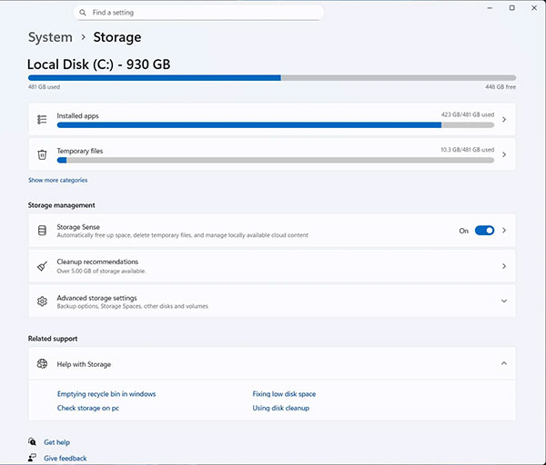The height and width of the screenshot is (465, 546).
Task: Click the search magnifier icon
Action: click(x=84, y=13)
